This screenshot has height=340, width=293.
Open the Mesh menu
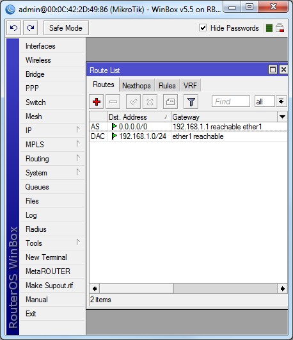click(x=52, y=117)
